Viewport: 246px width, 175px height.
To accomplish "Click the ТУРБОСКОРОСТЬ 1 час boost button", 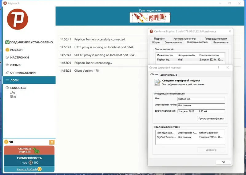I will [29, 160].
